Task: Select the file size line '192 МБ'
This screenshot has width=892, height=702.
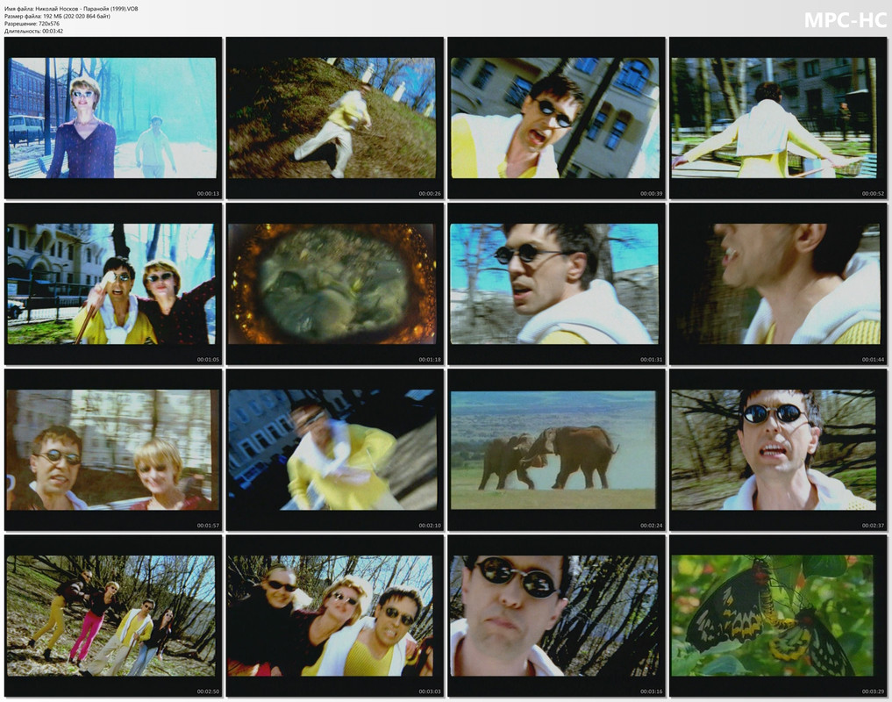Action: [58, 17]
